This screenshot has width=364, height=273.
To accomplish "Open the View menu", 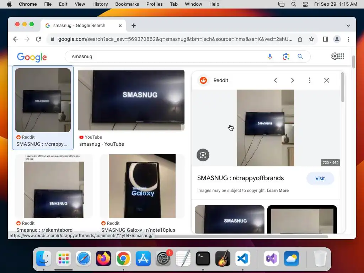I will coord(80,4).
